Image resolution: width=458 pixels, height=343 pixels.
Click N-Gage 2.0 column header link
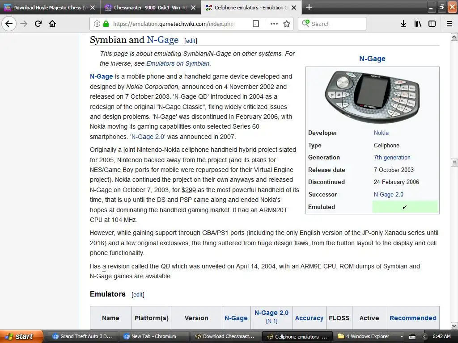271,313
